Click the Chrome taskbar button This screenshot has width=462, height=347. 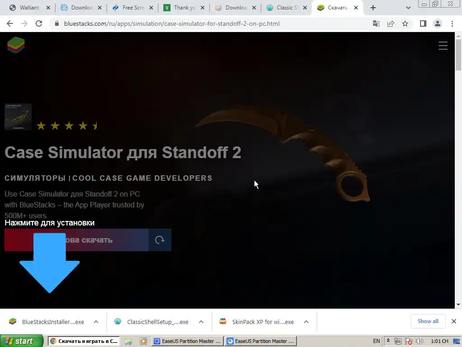click(x=84, y=341)
